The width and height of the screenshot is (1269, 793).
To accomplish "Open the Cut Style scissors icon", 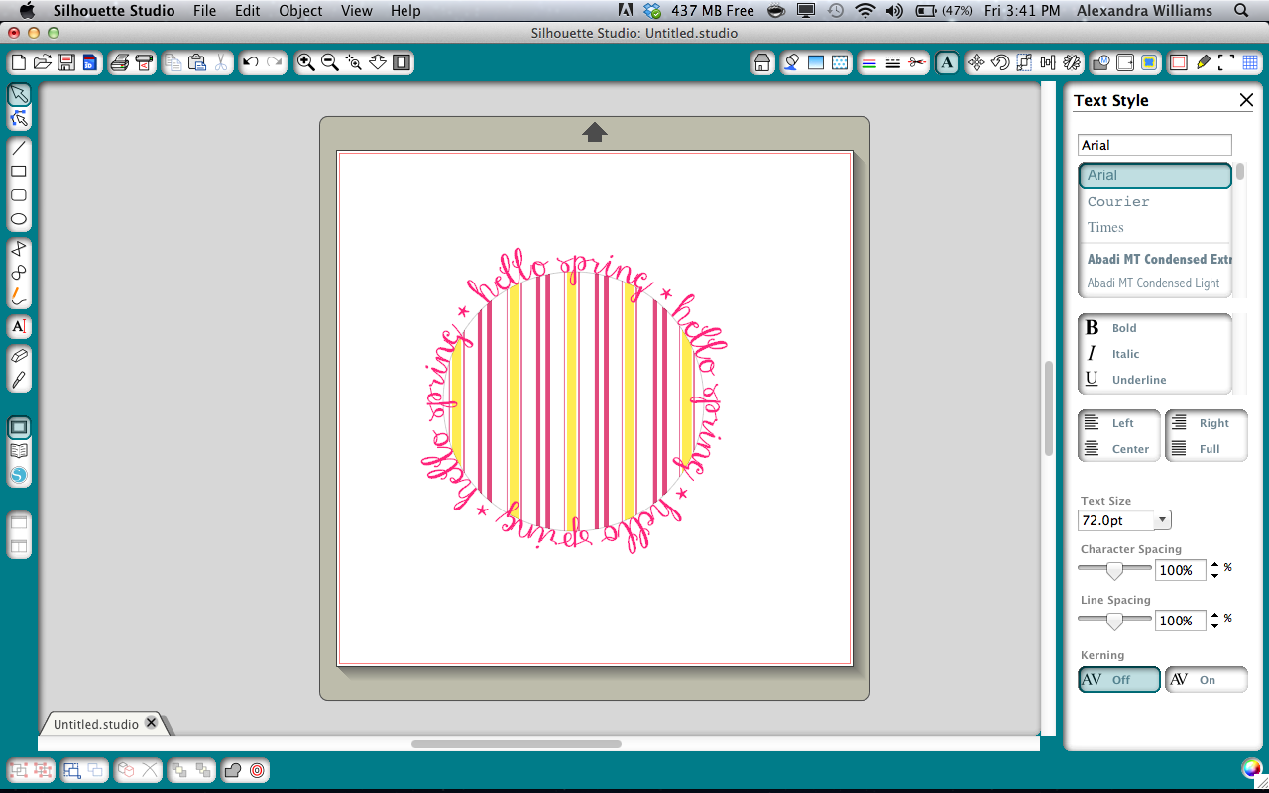I will coord(918,62).
